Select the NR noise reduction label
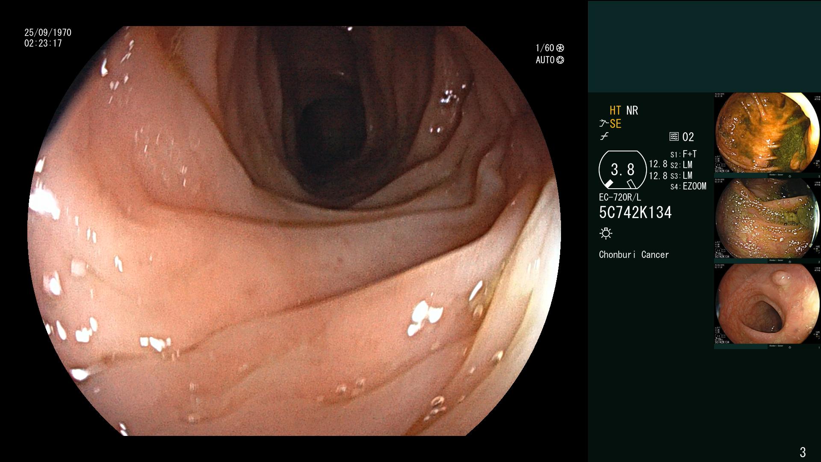 pos(632,110)
